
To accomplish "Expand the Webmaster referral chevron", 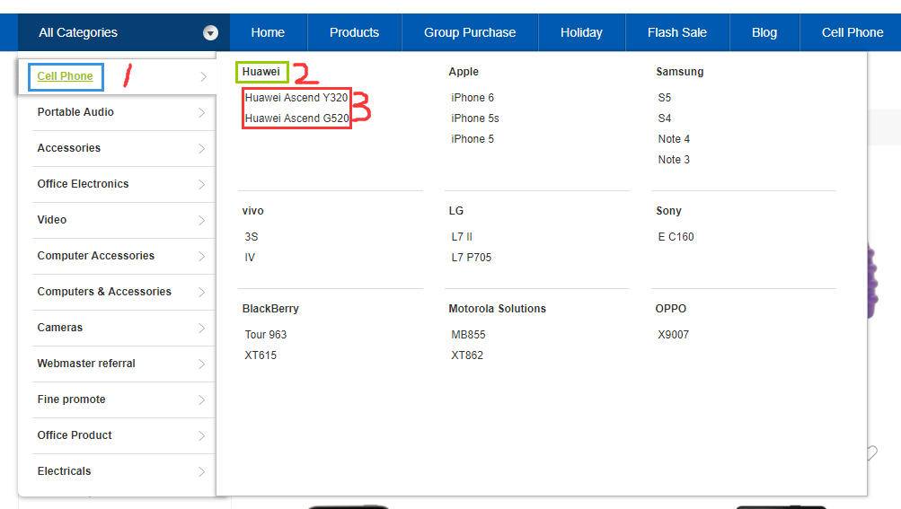I will click(202, 364).
